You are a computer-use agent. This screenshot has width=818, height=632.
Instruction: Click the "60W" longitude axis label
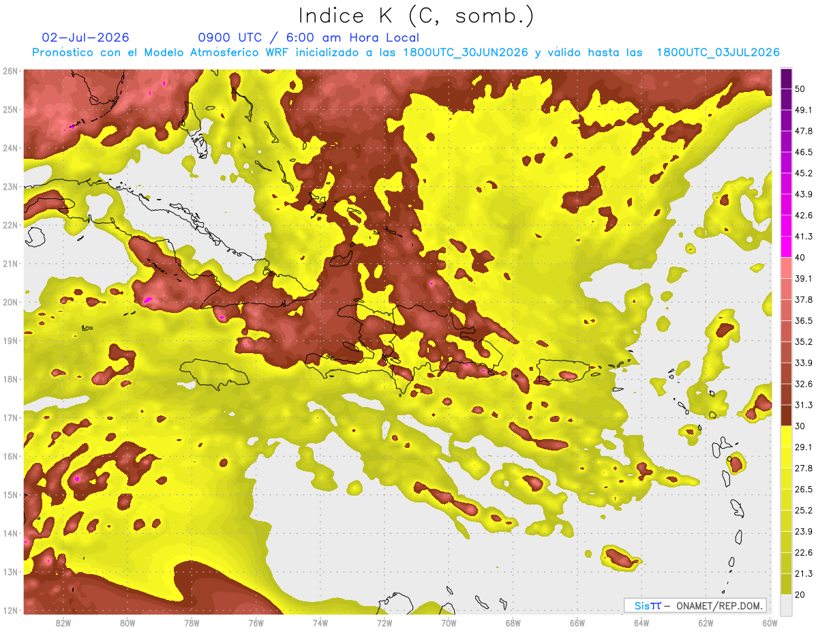pyautogui.click(x=770, y=623)
